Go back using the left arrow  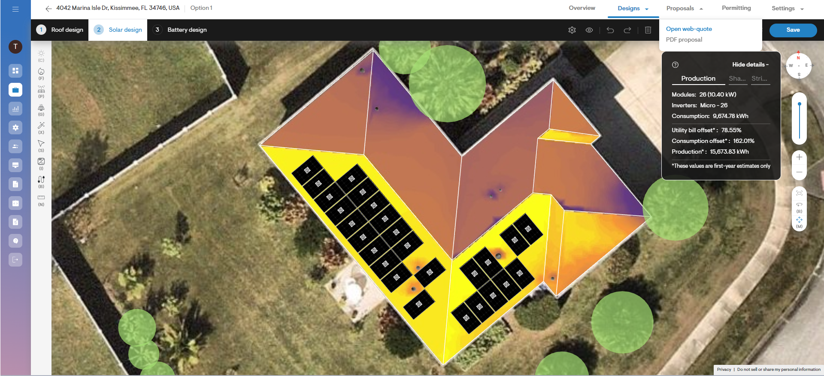click(x=48, y=9)
